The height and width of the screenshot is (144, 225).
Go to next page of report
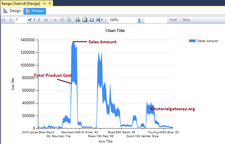tap(39, 20)
